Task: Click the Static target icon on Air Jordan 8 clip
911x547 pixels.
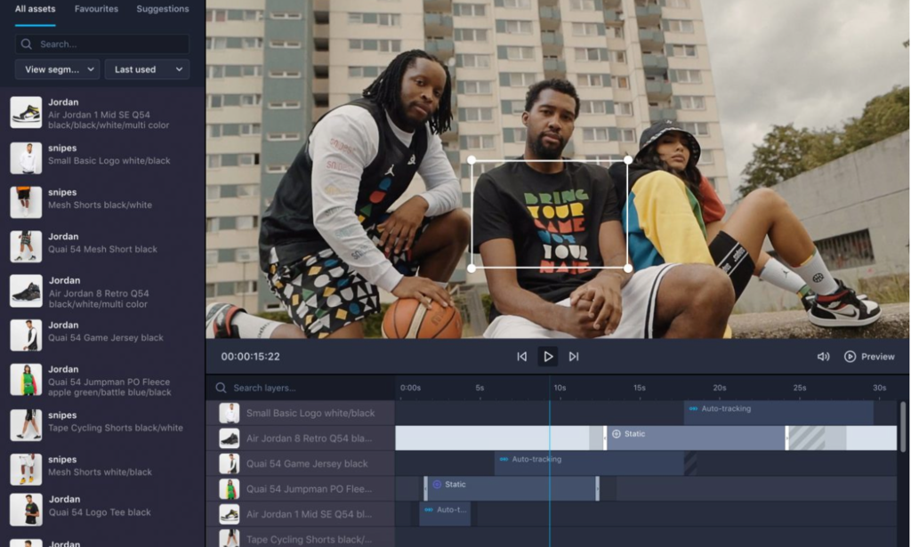Action: pyautogui.click(x=617, y=434)
